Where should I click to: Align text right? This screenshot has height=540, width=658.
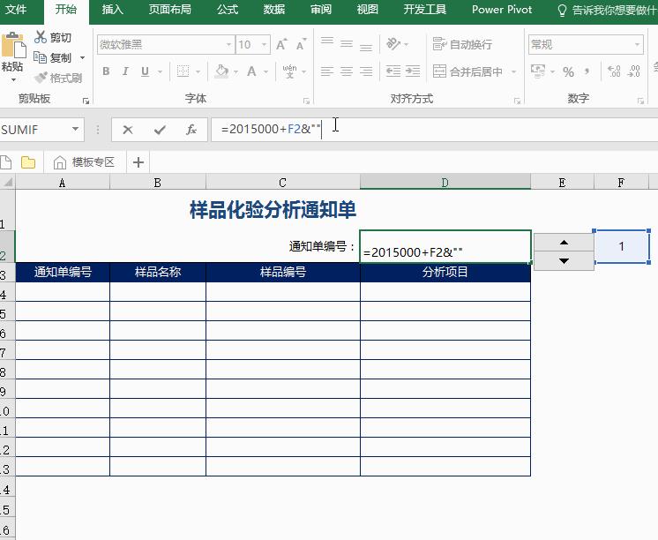click(366, 71)
